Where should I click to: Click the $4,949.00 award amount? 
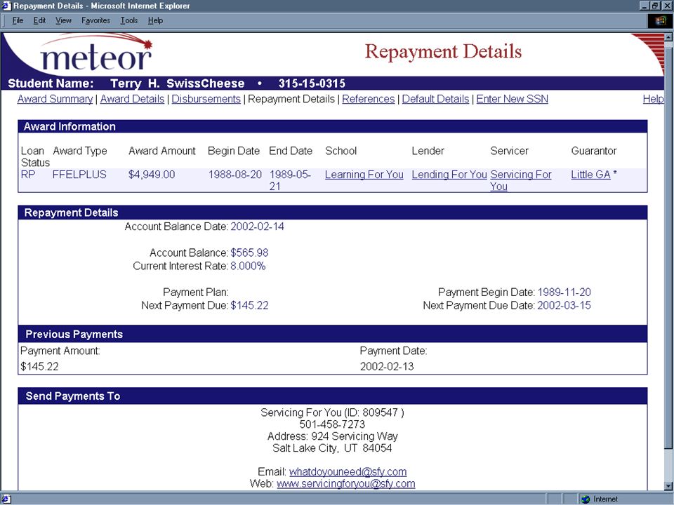[152, 175]
